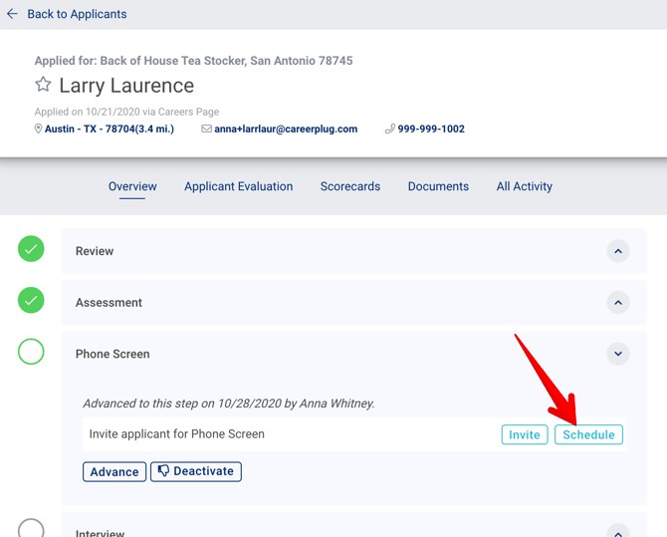Click the email envelope icon
The height and width of the screenshot is (537, 667).
(206, 129)
